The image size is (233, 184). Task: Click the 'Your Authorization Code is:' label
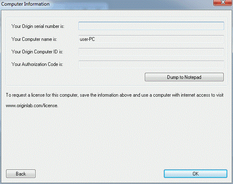(37, 64)
